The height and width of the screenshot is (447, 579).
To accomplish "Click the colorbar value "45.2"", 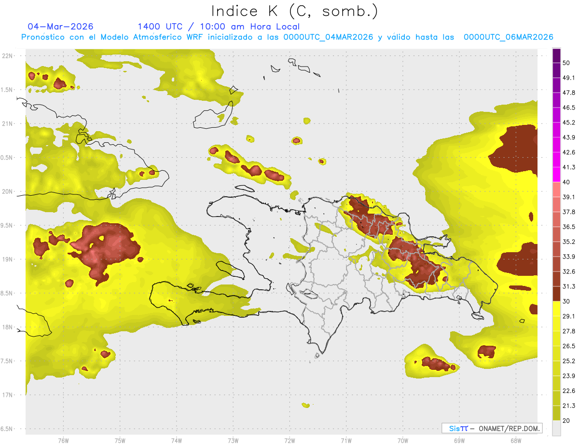I will pos(569,122).
